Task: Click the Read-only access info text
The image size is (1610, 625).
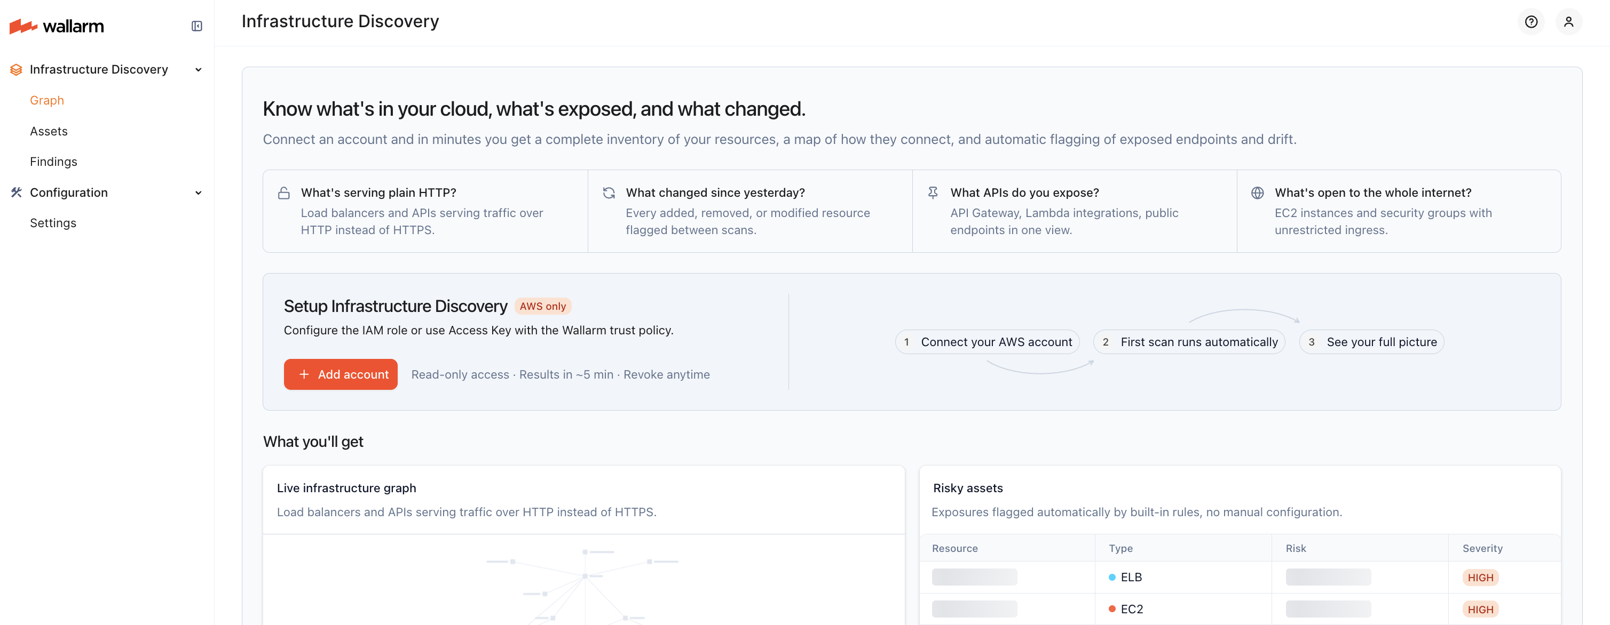Action: (560, 374)
